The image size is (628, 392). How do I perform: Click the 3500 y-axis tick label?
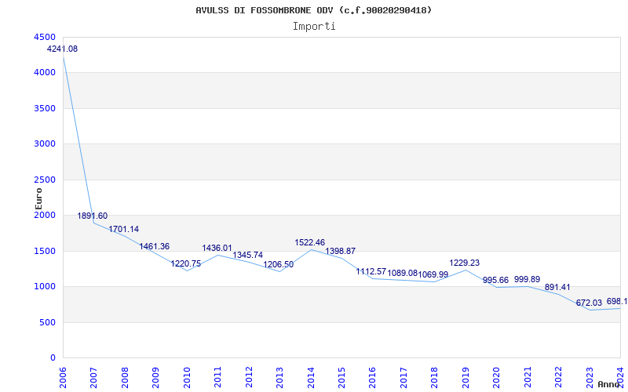[x=46, y=108]
